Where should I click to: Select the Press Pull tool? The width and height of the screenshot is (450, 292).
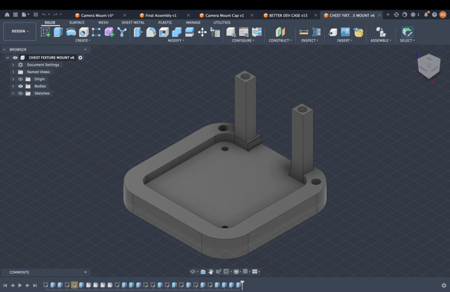[138, 32]
